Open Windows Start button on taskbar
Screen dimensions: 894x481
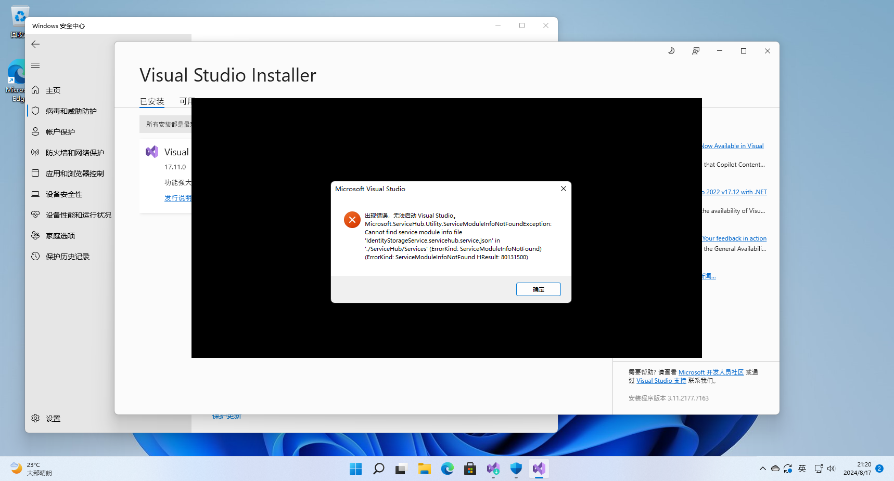356,469
